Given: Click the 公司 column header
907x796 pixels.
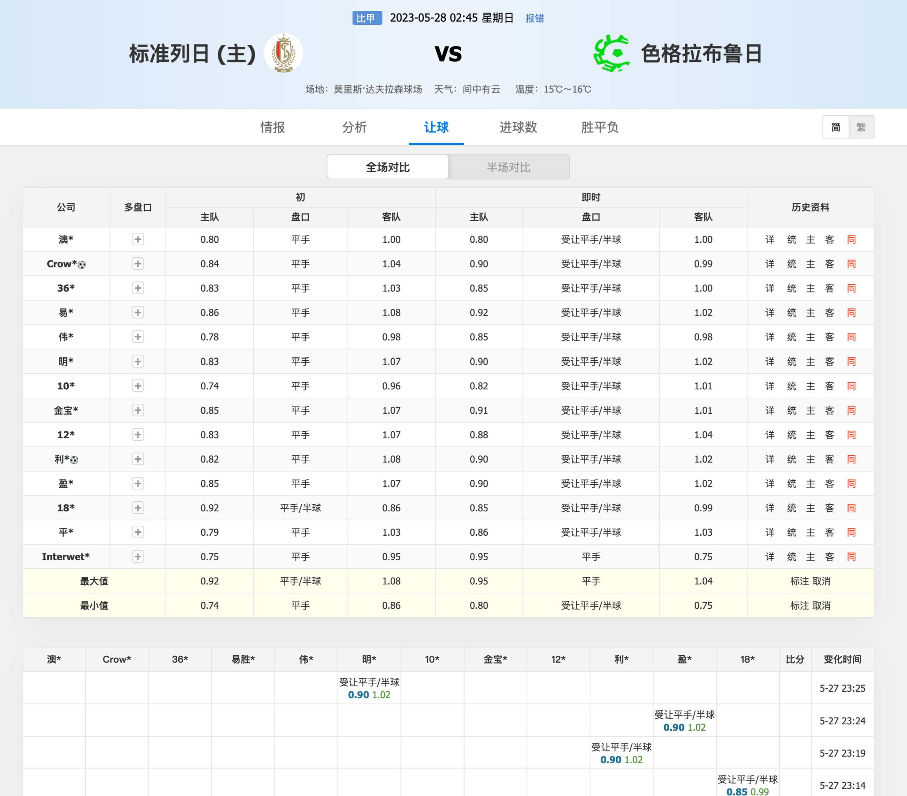Looking at the screenshot, I should click(66, 207).
